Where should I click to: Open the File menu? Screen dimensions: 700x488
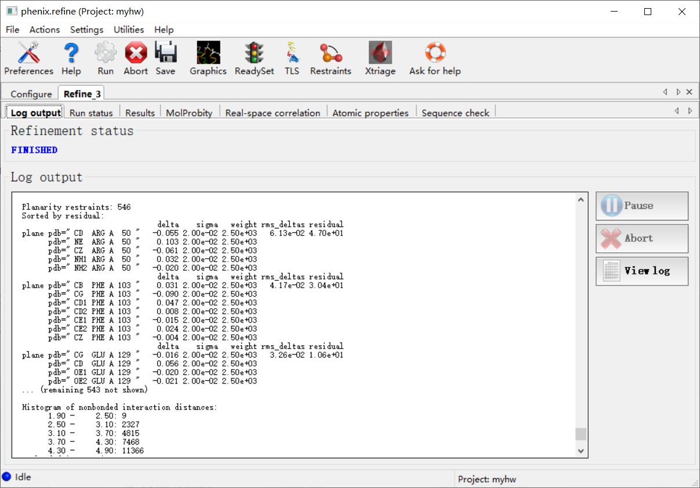[x=12, y=30]
